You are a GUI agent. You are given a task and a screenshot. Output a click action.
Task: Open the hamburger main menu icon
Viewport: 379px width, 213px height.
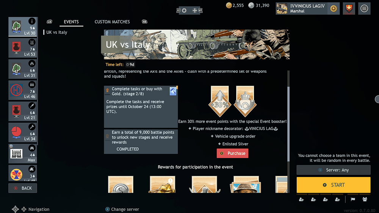click(364, 8)
